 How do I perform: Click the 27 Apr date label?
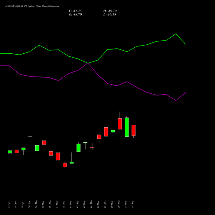(9, 205)
